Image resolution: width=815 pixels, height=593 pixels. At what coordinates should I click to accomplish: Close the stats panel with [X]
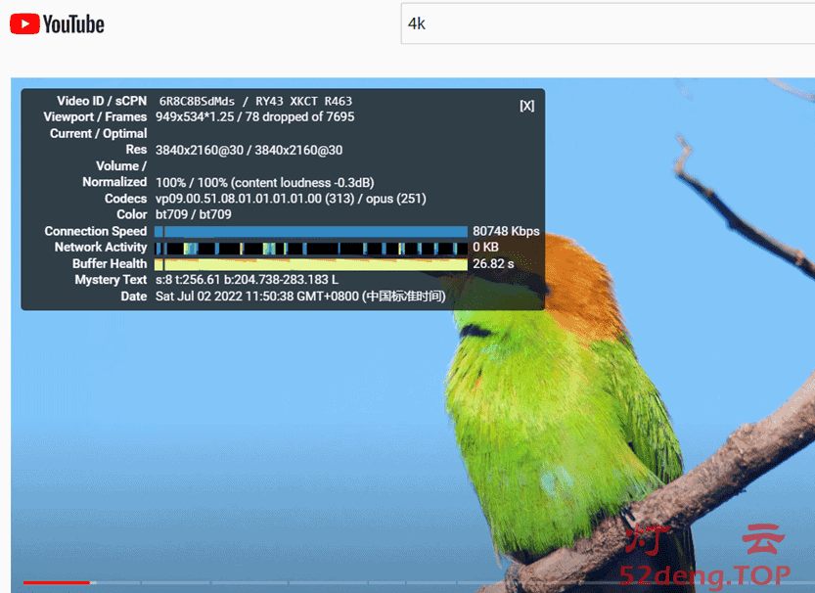pyautogui.click(x=526, y=106)
